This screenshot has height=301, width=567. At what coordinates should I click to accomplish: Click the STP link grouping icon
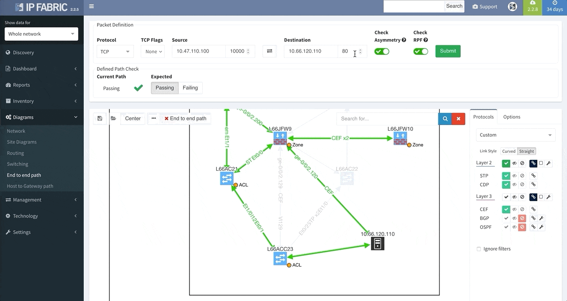click(x=533, y=176)
